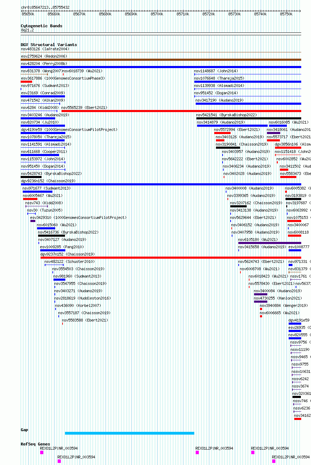Viewport: 311px width, 465px height.
Task: Select the 8q21.2 cytogenetic band label
Action: (27, 30)
